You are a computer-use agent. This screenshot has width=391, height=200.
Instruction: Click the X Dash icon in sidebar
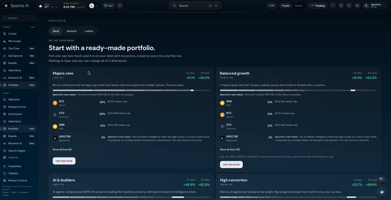(5, 34)
